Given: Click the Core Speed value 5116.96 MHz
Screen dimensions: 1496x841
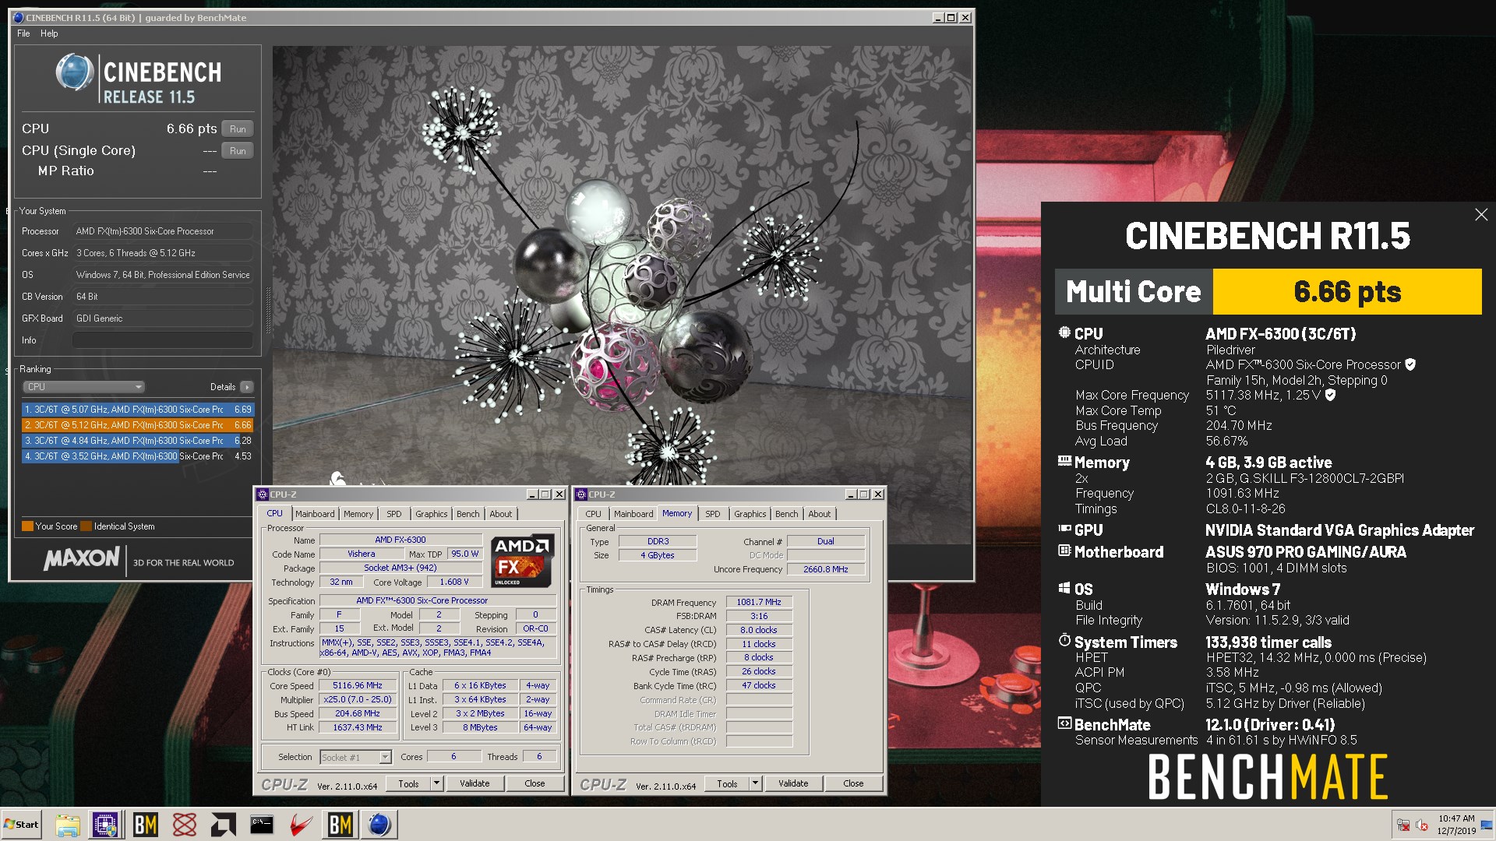Looking at the screenshot, I should 358,686.
